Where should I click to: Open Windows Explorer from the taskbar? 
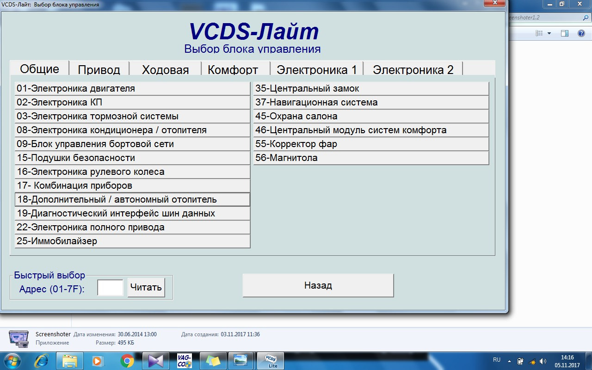pyautogui.click(x=70, y=360)
